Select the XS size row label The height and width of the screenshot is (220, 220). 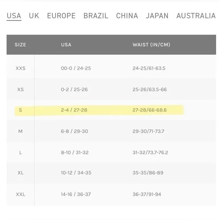pos(20,90)
